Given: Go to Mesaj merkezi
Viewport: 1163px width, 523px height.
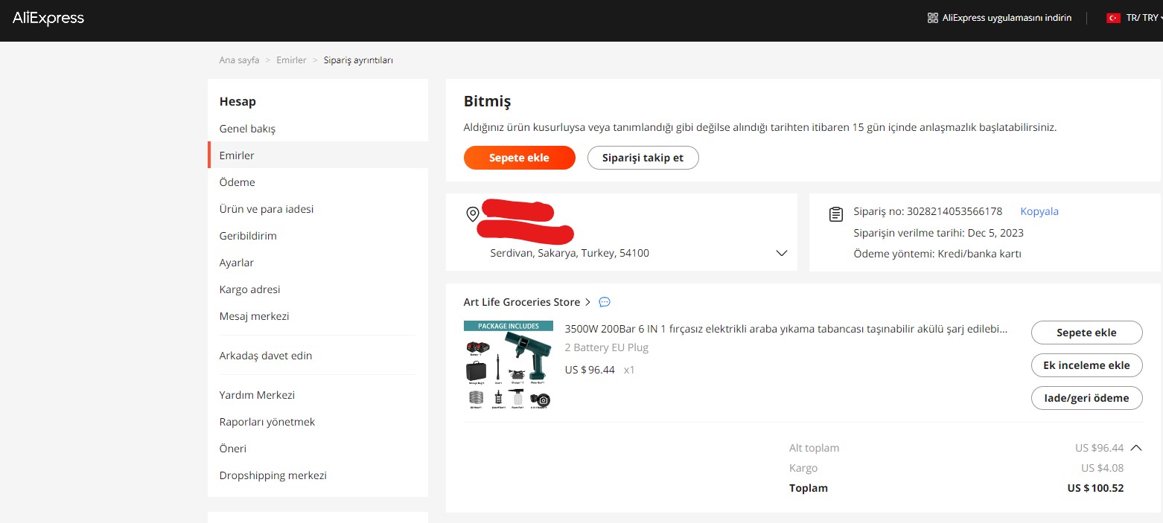Looking at the screenshot, I should click(254, 316).
